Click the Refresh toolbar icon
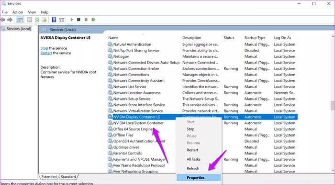Viewport: 335px width, 185px height. [x=37, y=20]
